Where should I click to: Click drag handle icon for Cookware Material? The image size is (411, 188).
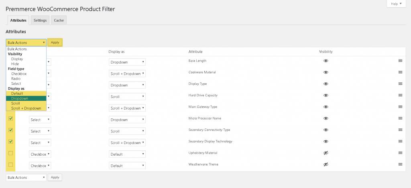[400, 72]
